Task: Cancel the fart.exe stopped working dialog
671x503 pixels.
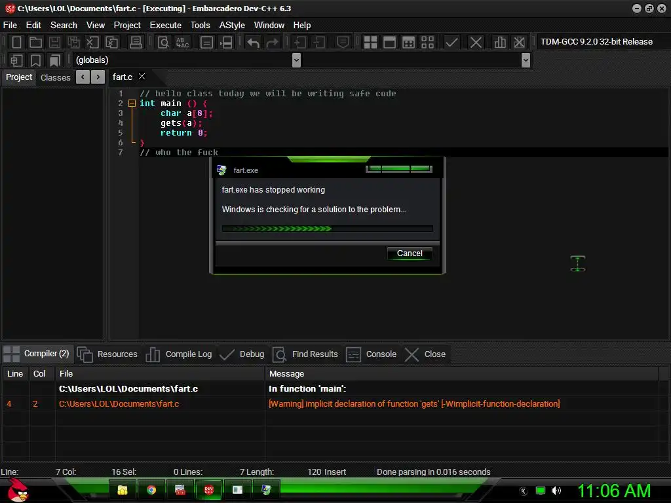Action: [x=410, y=253]
